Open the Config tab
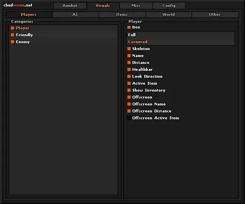This screenshot has width=245, height=204. click(x=169, y=6)
